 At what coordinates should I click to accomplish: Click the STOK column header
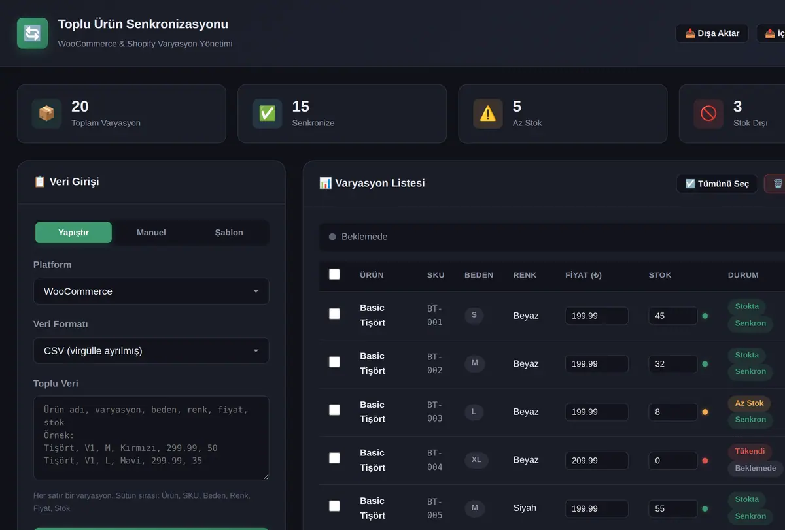pyautogui.click(x=660, y=275)
